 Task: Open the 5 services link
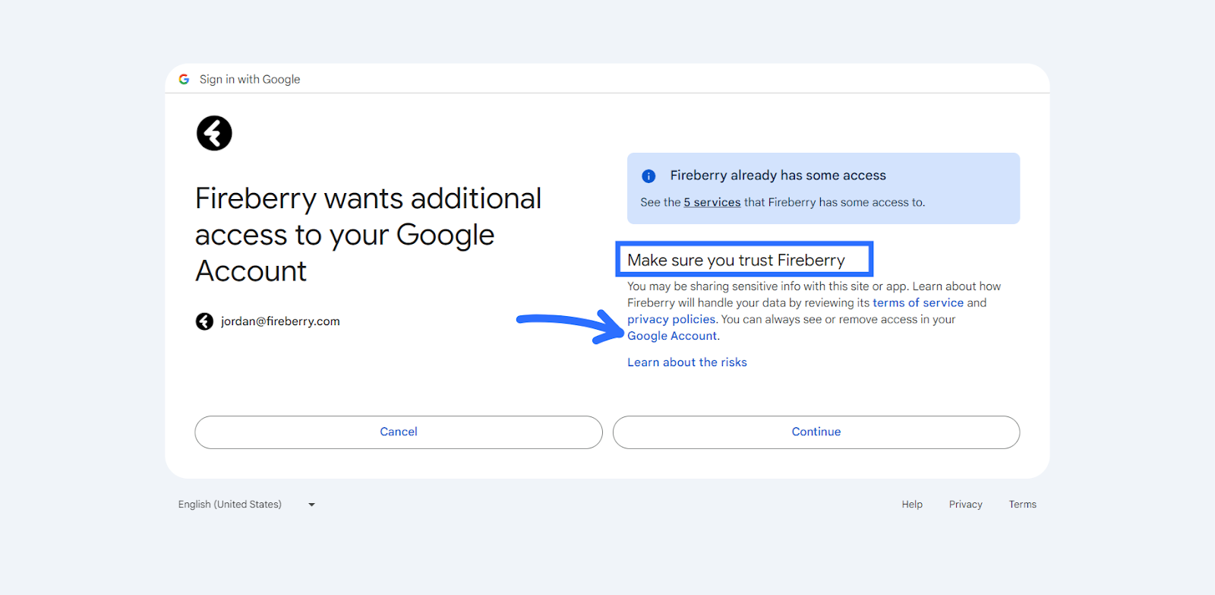coord(712,202)
